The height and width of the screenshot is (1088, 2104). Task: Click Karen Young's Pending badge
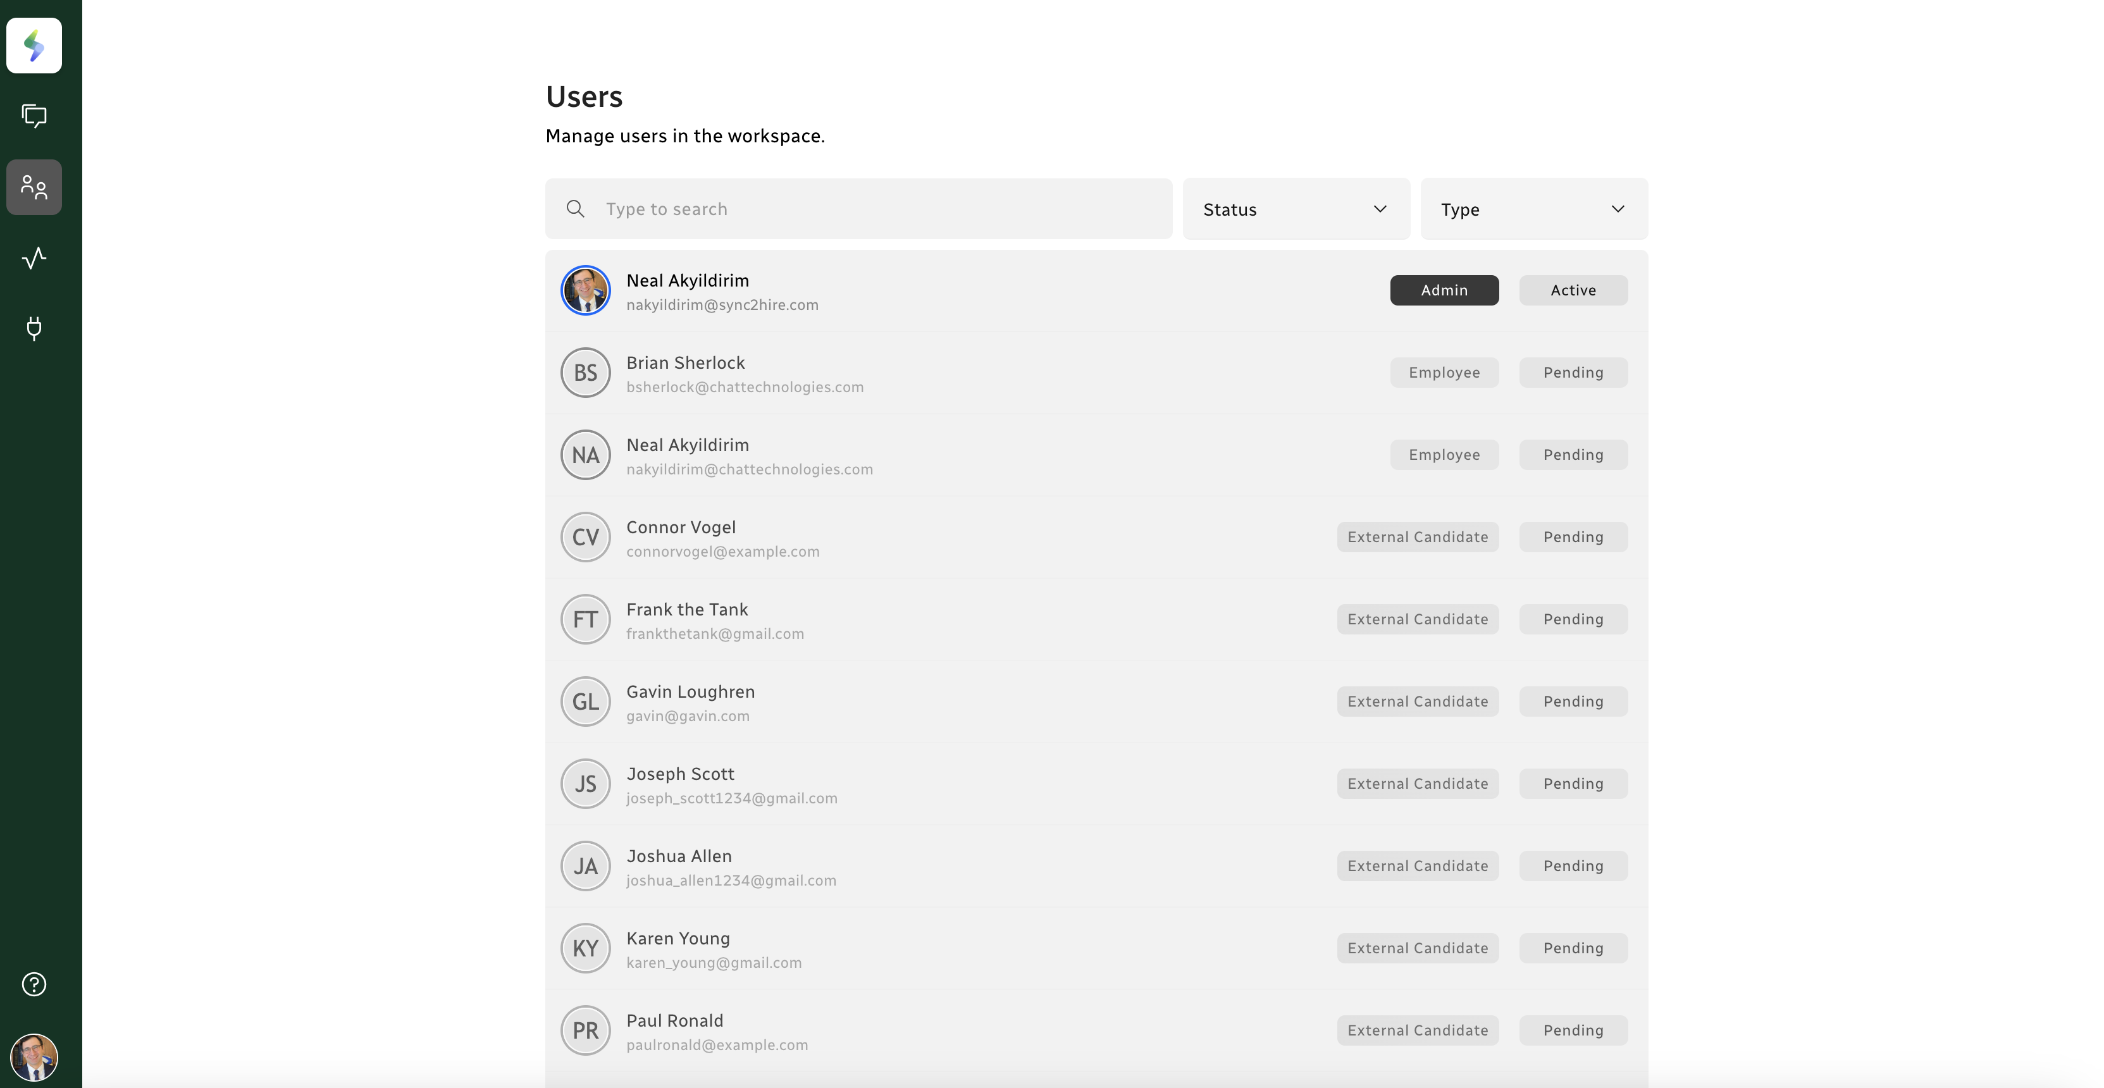(x=1573, y=948)
